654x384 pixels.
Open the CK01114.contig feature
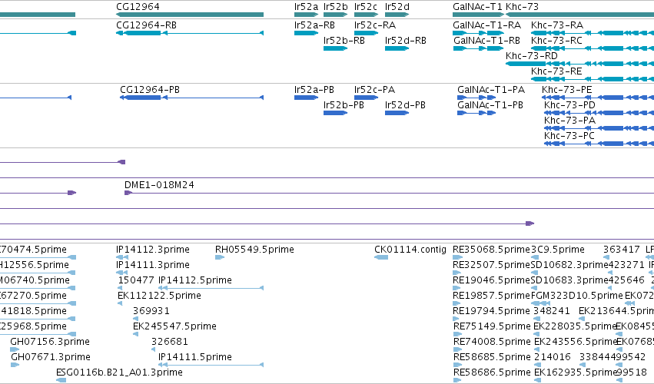coord(410,250)
